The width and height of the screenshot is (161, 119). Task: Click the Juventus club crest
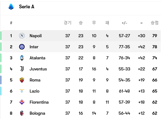pos(22,69)
